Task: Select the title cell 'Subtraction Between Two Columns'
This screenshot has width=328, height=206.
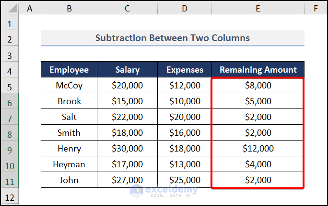Action: (173, 38)
